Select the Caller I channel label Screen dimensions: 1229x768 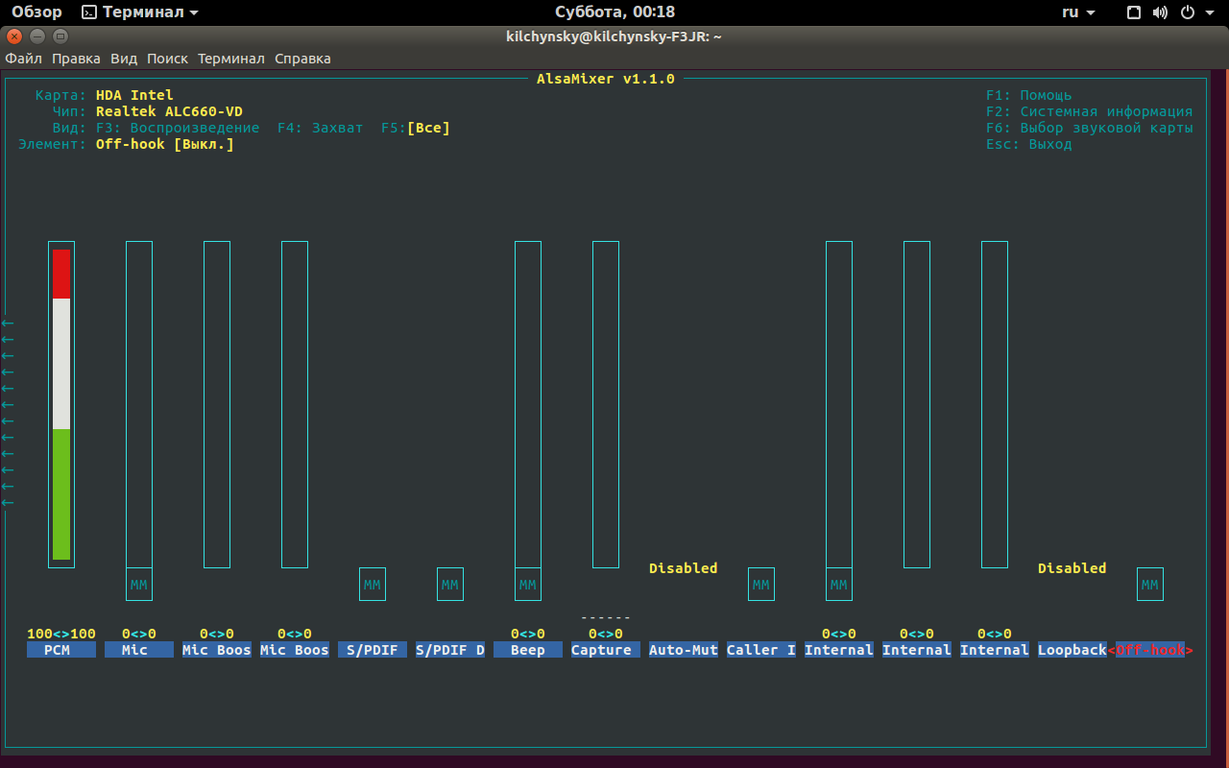(761, 650)
